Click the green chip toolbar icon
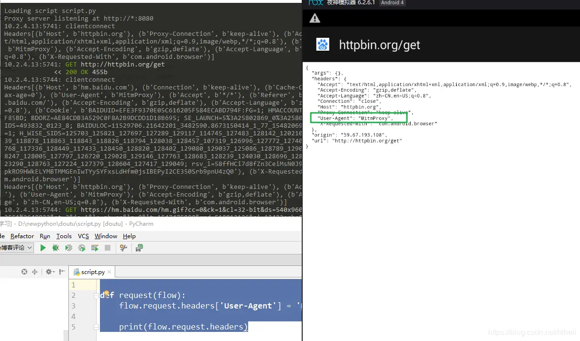 pyautogui.click(x=139, y=248)
